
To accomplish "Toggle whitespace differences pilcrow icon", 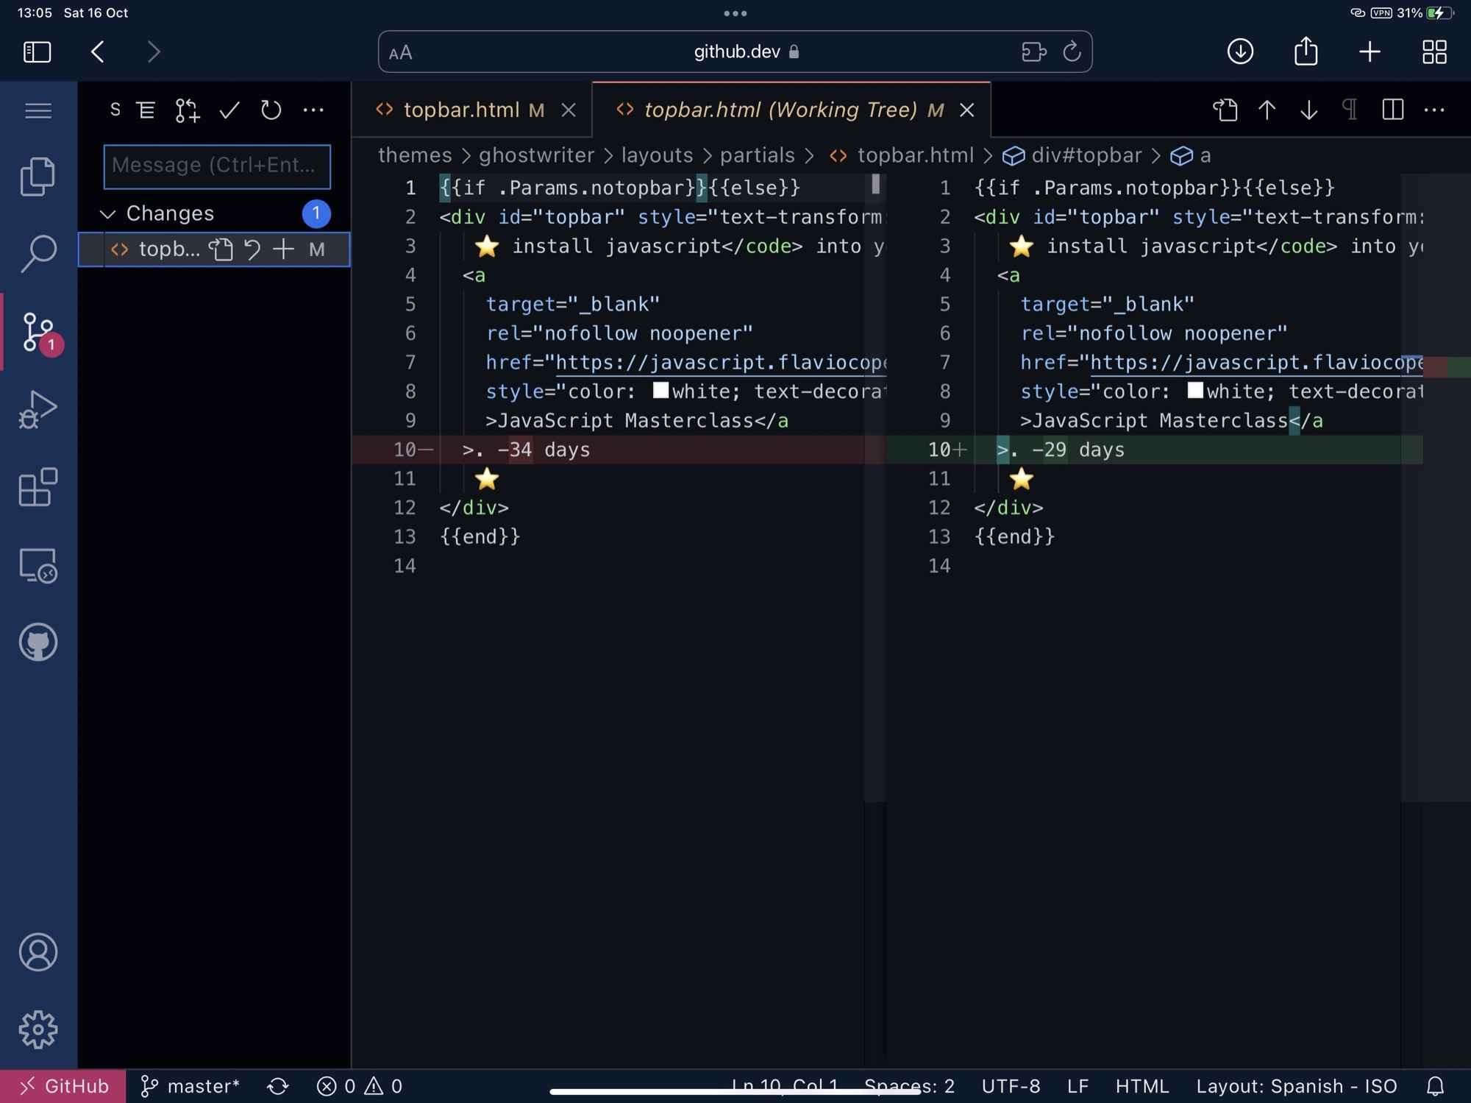I will coord(1350,110).
